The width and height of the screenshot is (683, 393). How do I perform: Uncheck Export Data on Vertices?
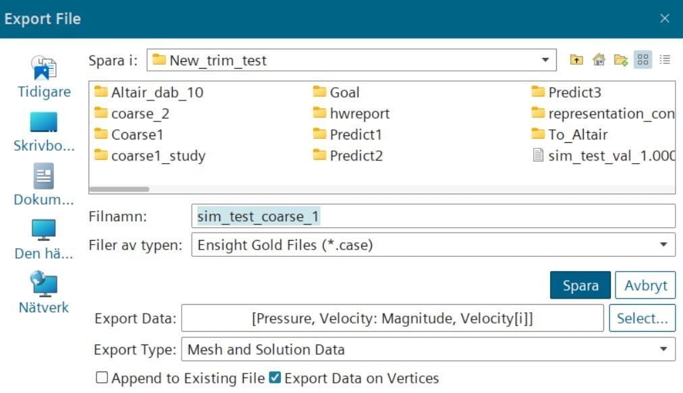(x=275, y=378)
